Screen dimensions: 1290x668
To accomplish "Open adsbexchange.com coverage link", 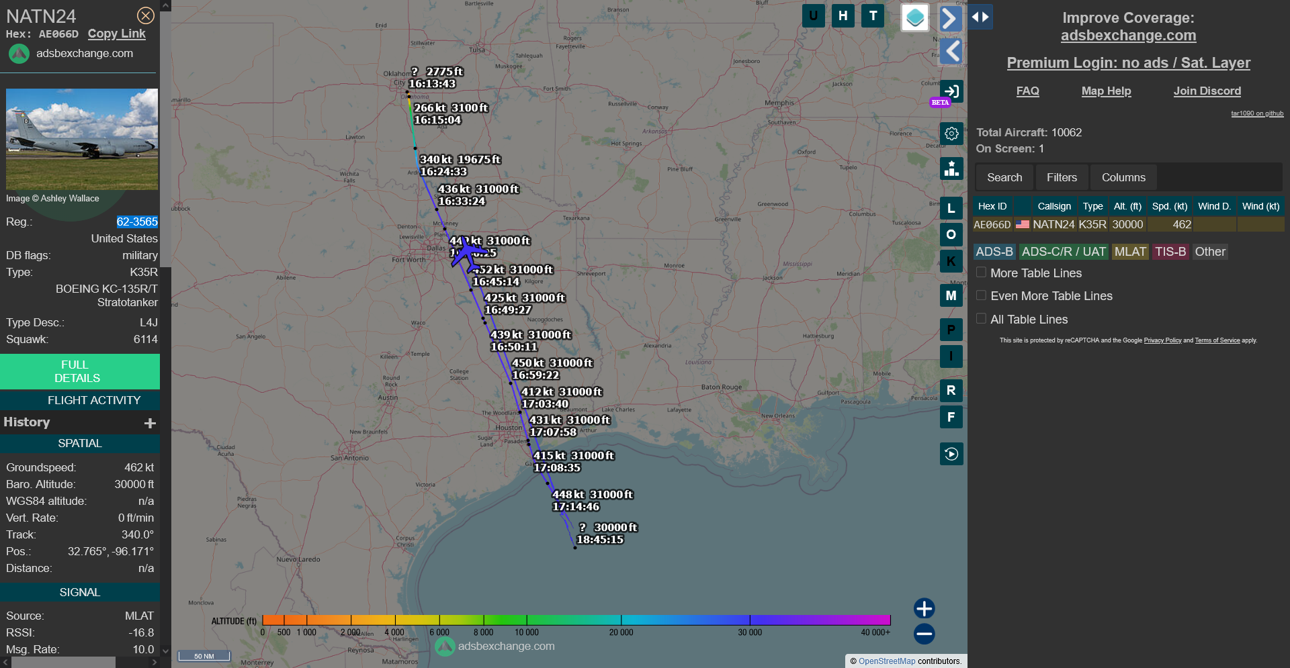I will click(x=1128, y=36).
